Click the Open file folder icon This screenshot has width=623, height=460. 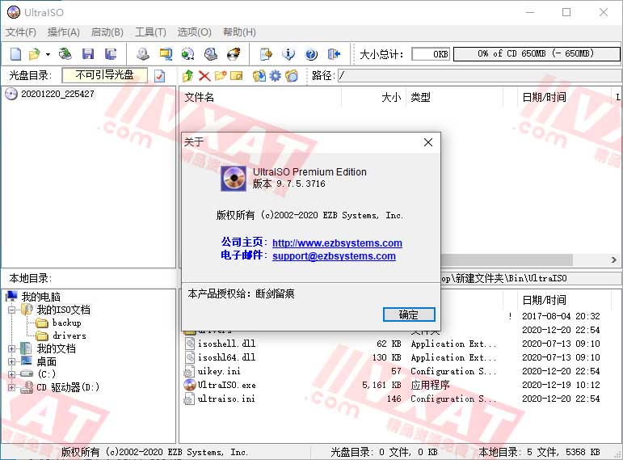(34, 54)
